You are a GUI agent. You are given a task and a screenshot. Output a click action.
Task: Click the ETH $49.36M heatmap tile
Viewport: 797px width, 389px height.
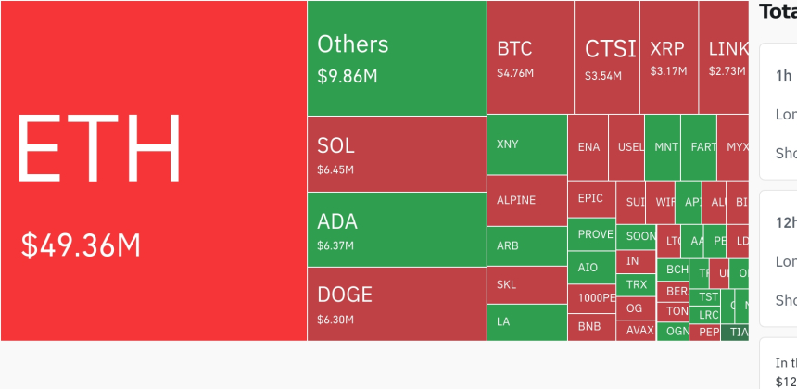[x=153, y=170]
